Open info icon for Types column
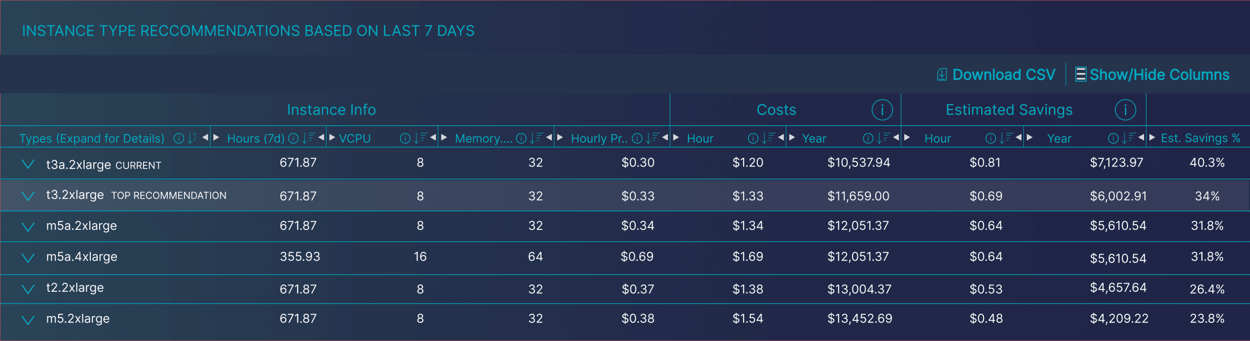This screenshot has height=341, width=1250. point(179,138)
